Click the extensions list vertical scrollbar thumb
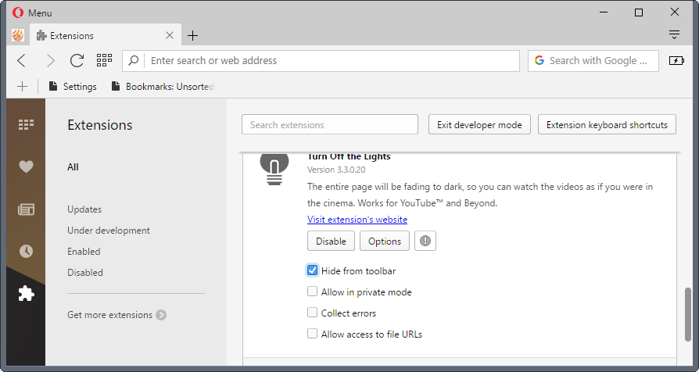Viewport: 699px width, 372px height. (x=688, y=314)
